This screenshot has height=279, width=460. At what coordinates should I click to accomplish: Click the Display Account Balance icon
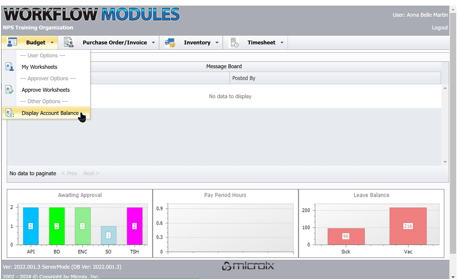click(x=9, y=113)
